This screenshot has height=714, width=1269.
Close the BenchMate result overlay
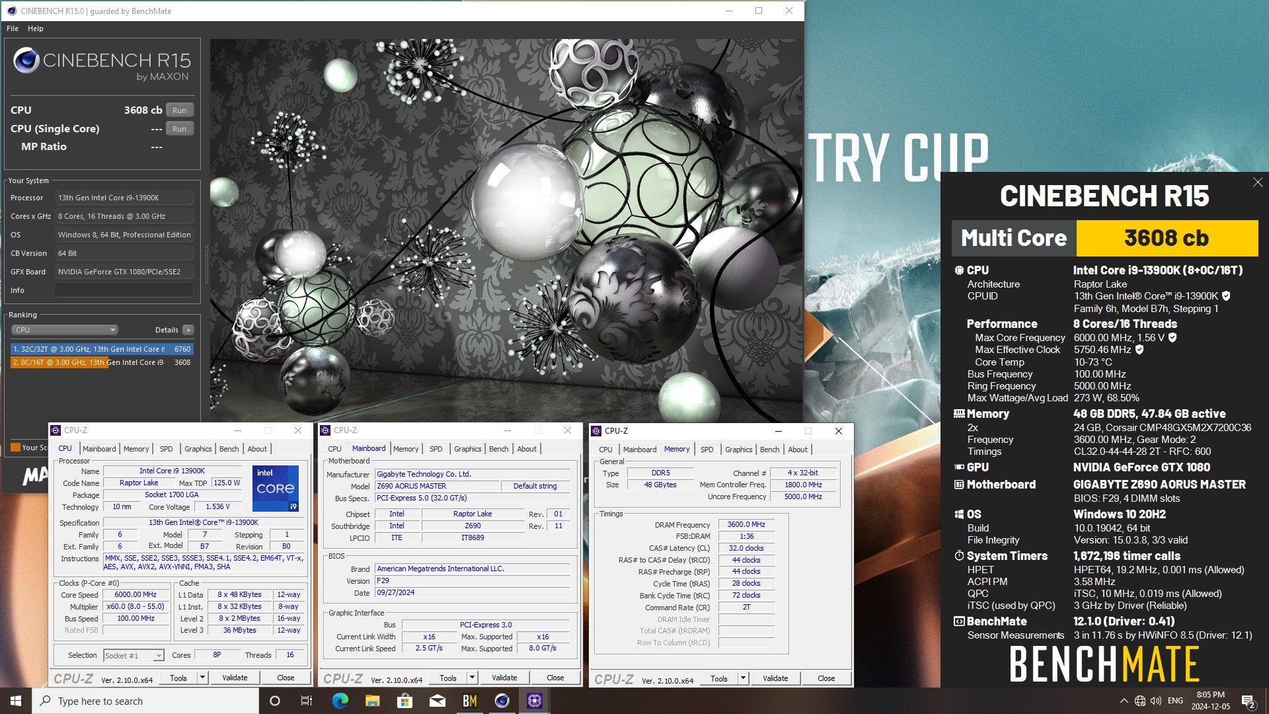[x=1257, y=182]
